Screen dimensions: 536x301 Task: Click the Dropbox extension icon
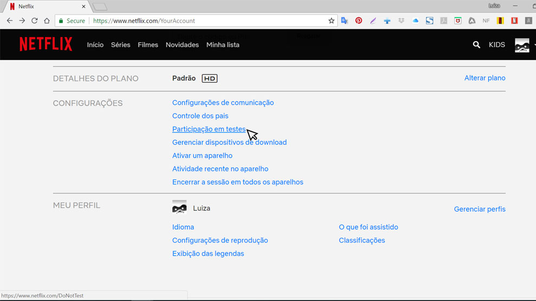click(x=401, y=21)
